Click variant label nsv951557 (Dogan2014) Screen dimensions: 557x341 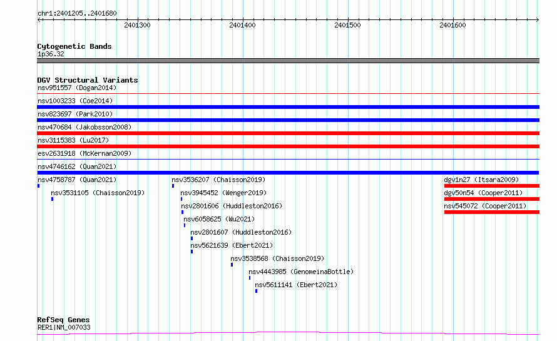pos(77,88)
